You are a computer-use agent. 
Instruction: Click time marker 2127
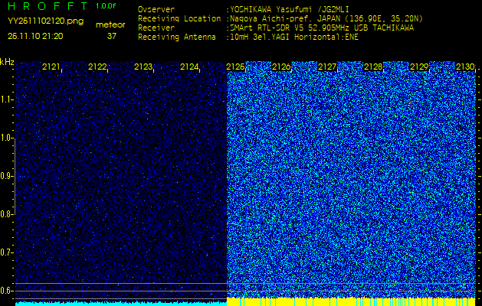[327, 67]
